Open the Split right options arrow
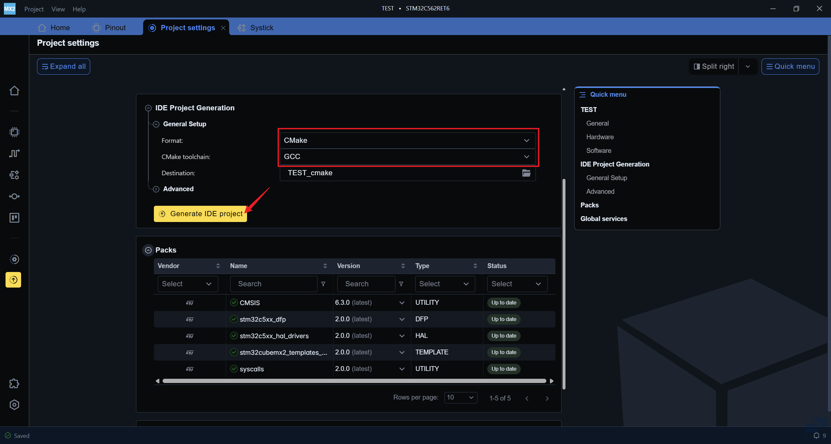Image resolution: width=831 pixels, height=444 pixels. point(748,67)
